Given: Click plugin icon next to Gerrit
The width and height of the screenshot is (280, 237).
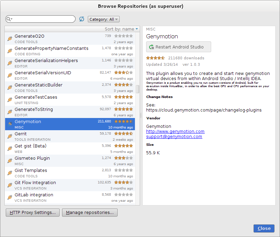Looking at the screenshot, I should tap(10, 136).
